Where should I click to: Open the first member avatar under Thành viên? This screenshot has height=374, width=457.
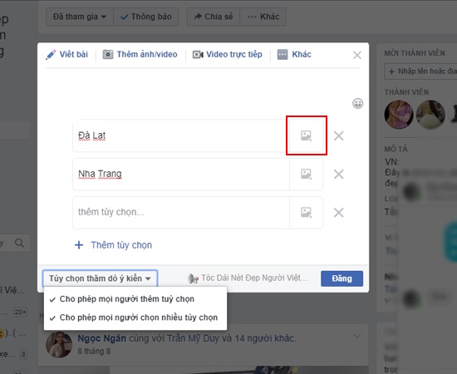click(398, 114)
